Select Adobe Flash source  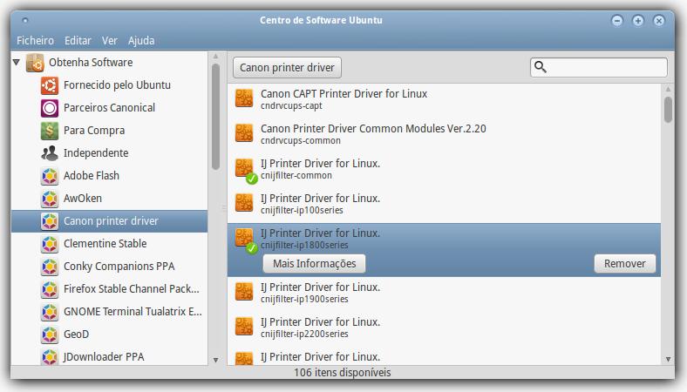pos(92,176)
